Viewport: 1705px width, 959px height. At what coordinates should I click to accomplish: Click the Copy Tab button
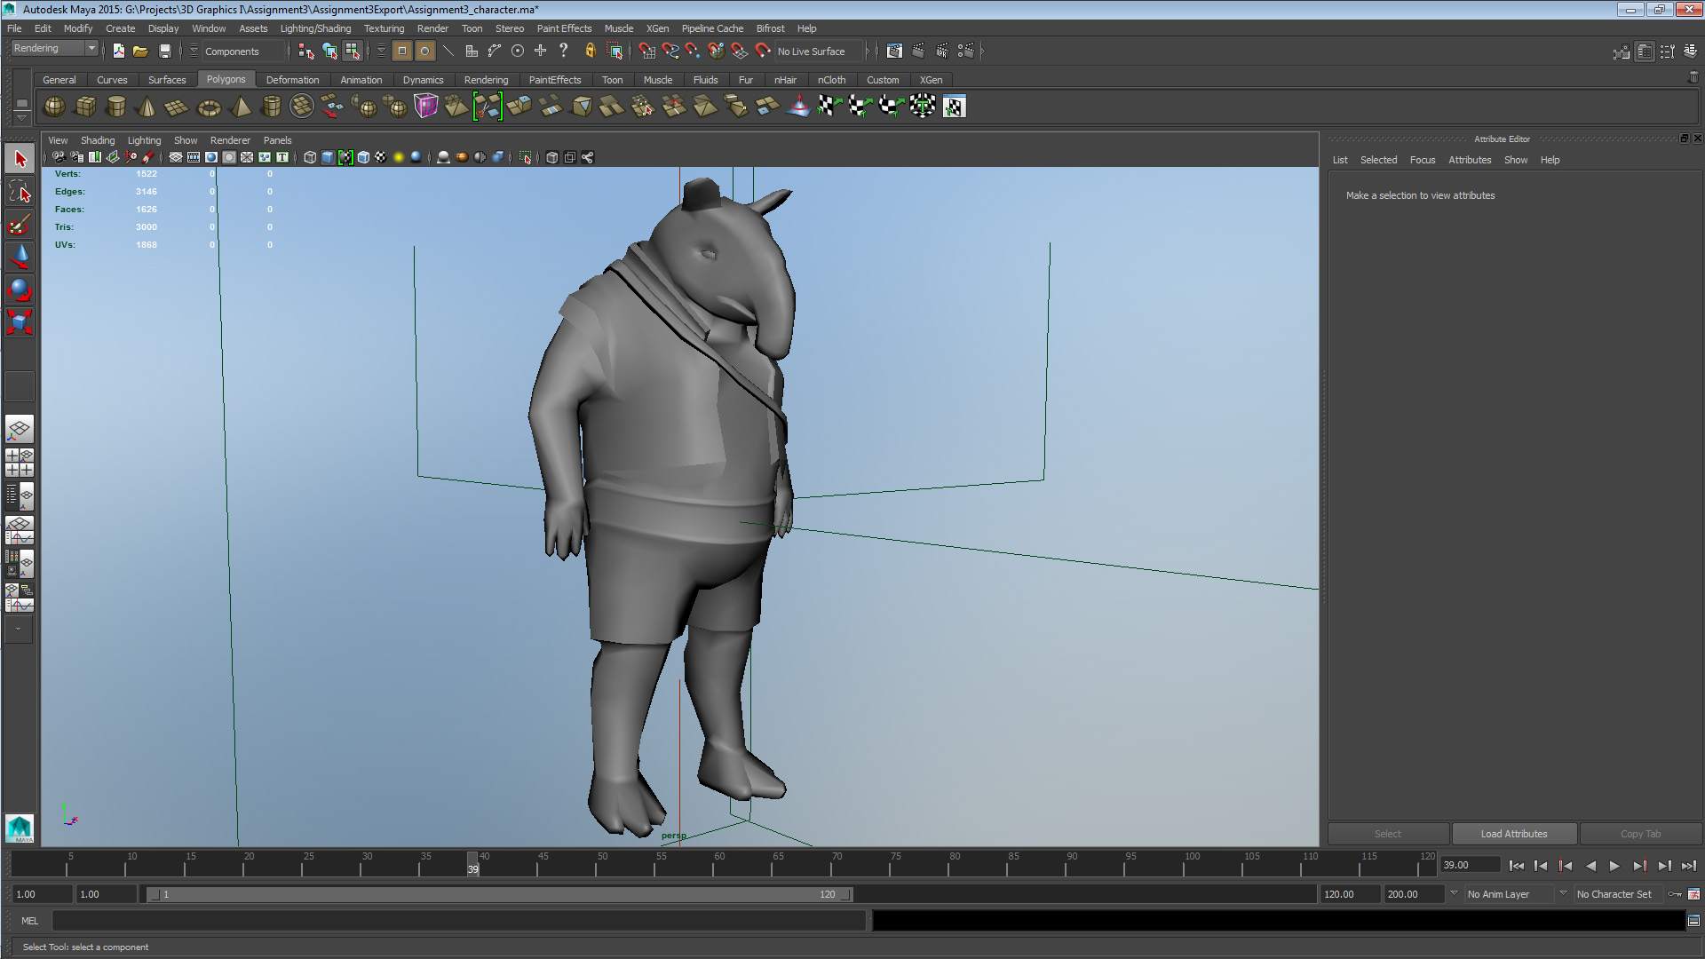(x=1639, y=834)
